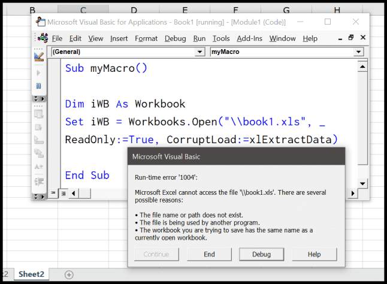Add a new sheet with plus icon
This screenshot has height=284, width=387.
pos(69,274)
